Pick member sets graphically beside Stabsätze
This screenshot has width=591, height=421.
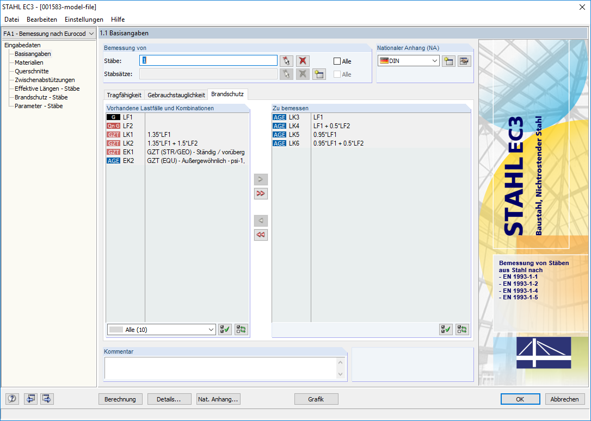pyautogui.click(x=286, y=74)
